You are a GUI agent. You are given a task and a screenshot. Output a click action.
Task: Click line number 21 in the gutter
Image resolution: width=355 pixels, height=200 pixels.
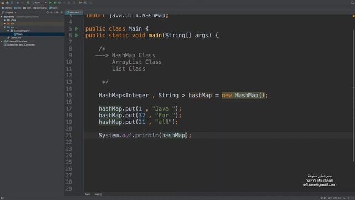tap(69, 136)
